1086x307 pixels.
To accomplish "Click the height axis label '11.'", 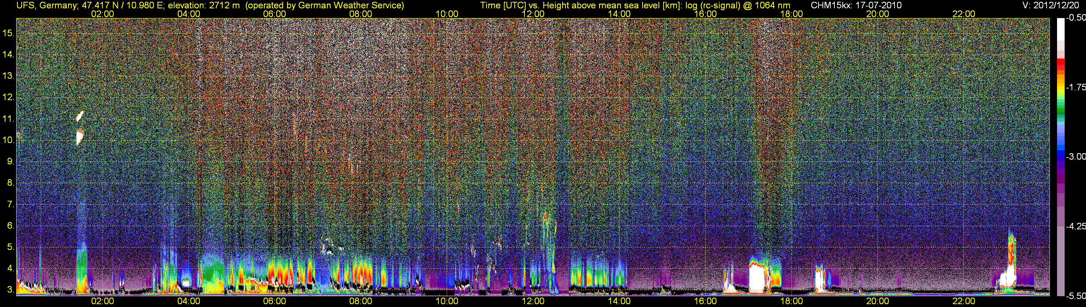I will click(x=8, y=119).
